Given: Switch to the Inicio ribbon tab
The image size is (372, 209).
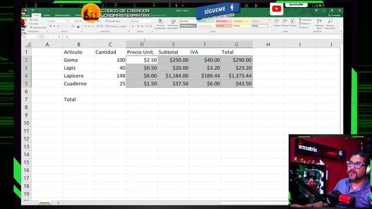Looking at the screenshot, I should click(36, 16).
